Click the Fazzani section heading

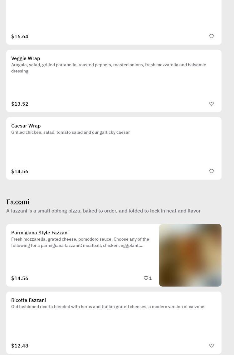pos(18,202)
